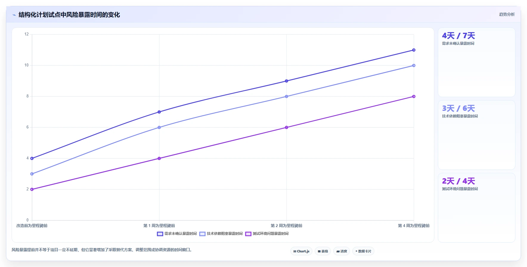
Task: Click the 技术依赖阻塞 data point at 第 1 周为里程碑前
Action: point(159,128)
